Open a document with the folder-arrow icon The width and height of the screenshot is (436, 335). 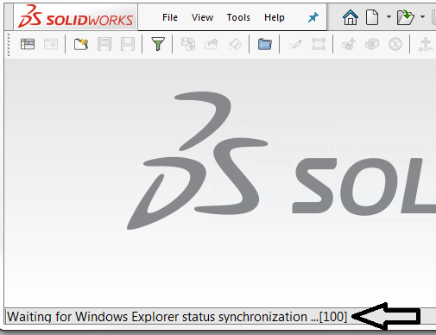(x=405, y=17)
